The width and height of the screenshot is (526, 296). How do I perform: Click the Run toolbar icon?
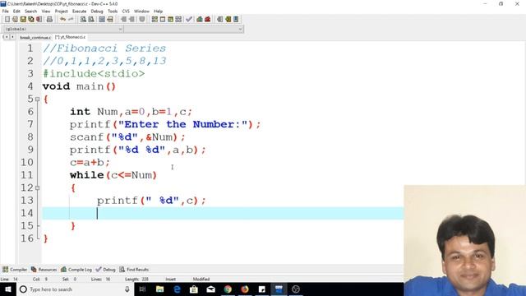(x=163, y=20)
